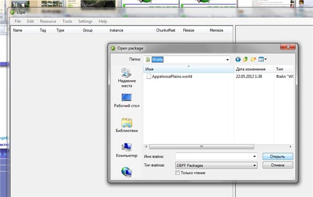Click the Back navigation arrow icon
This screenshot has width=313, height=197.
click(238, 59)
